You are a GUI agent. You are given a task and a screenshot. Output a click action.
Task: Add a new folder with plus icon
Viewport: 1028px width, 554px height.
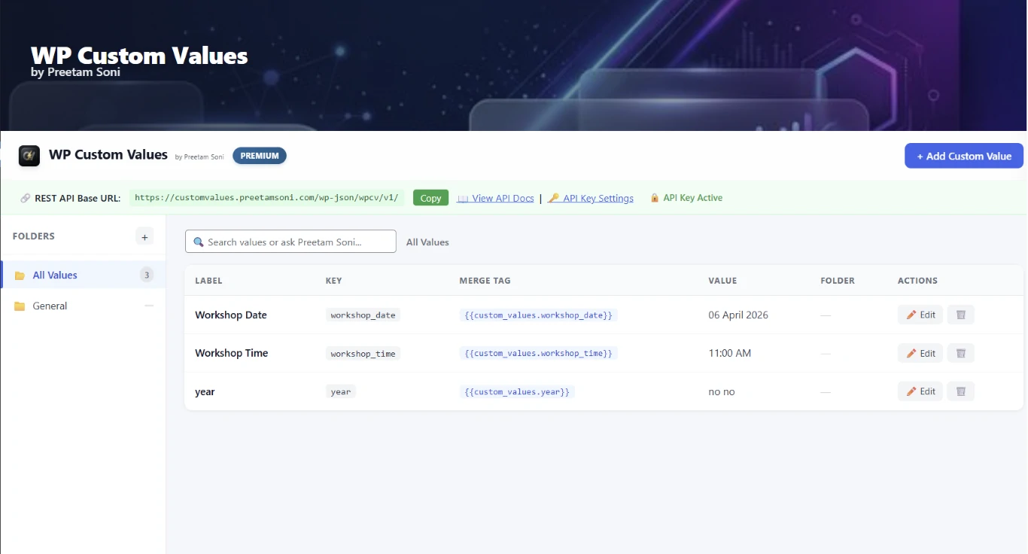click(x=144, y=236)
